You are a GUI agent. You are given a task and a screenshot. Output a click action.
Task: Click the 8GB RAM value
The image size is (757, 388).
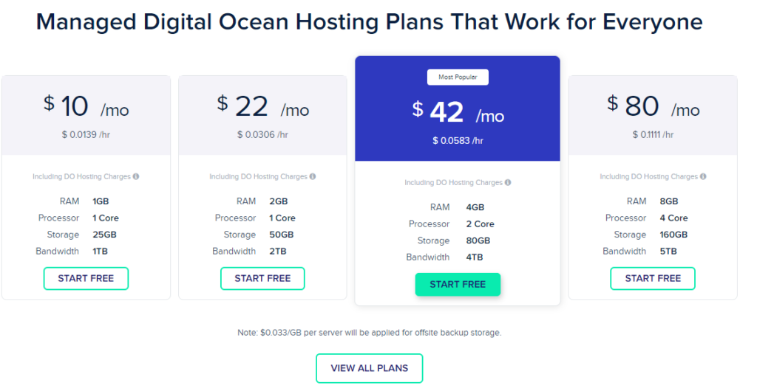tap(668, 201)
